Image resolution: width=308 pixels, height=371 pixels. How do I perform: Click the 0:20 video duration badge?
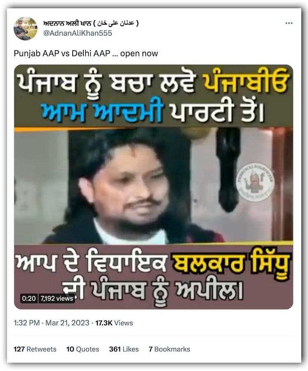tap(29, 298)
